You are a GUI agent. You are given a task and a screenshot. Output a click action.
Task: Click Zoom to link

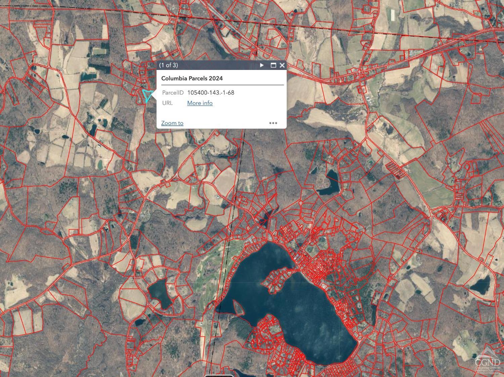[172, 123]
